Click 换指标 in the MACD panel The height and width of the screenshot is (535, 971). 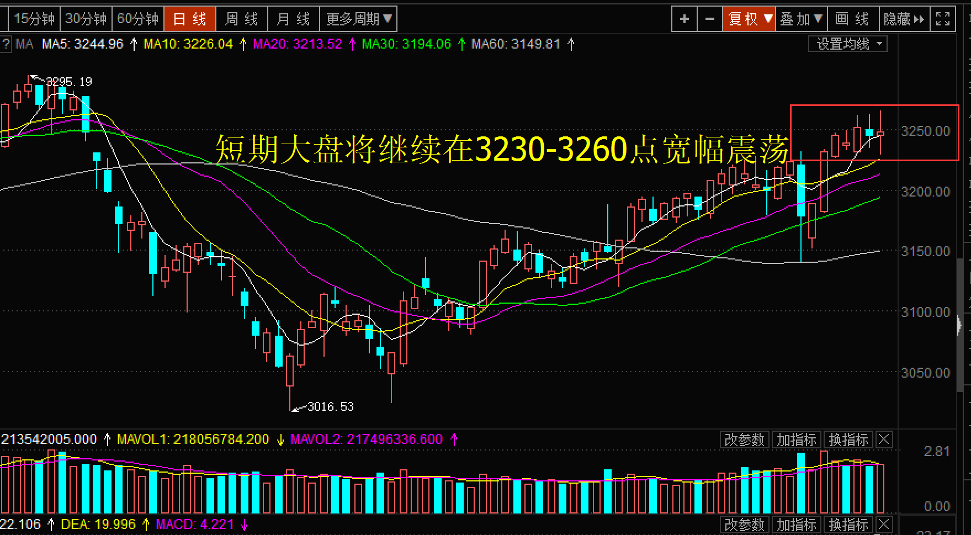pyautogui.click(x=848, y=525)
